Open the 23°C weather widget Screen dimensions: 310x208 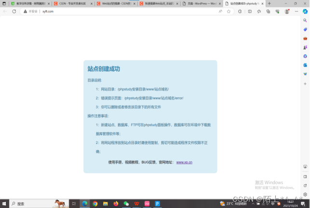point(233,204)
